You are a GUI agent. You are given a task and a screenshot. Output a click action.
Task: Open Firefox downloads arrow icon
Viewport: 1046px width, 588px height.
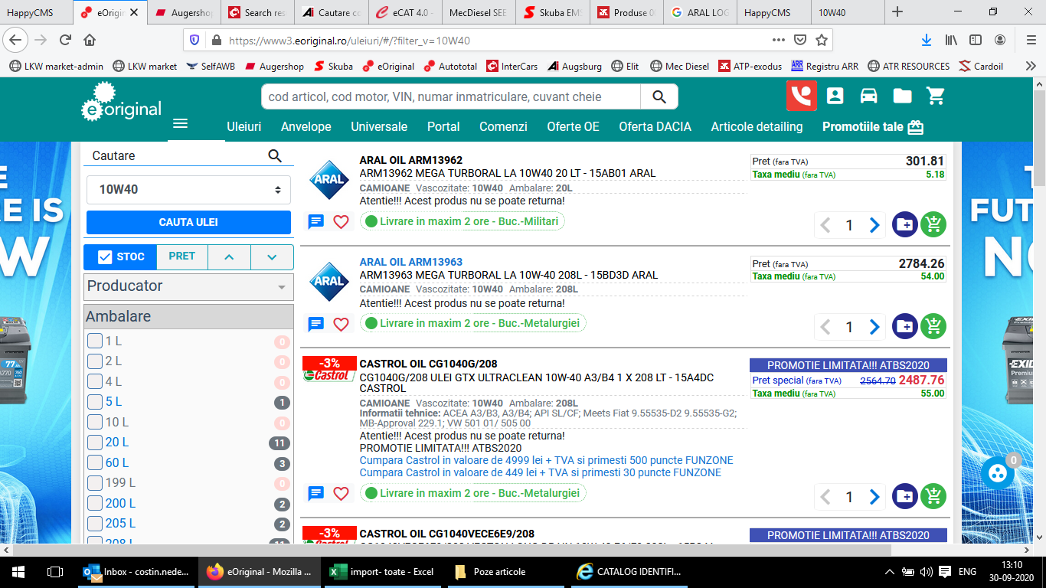coord(926,40)
